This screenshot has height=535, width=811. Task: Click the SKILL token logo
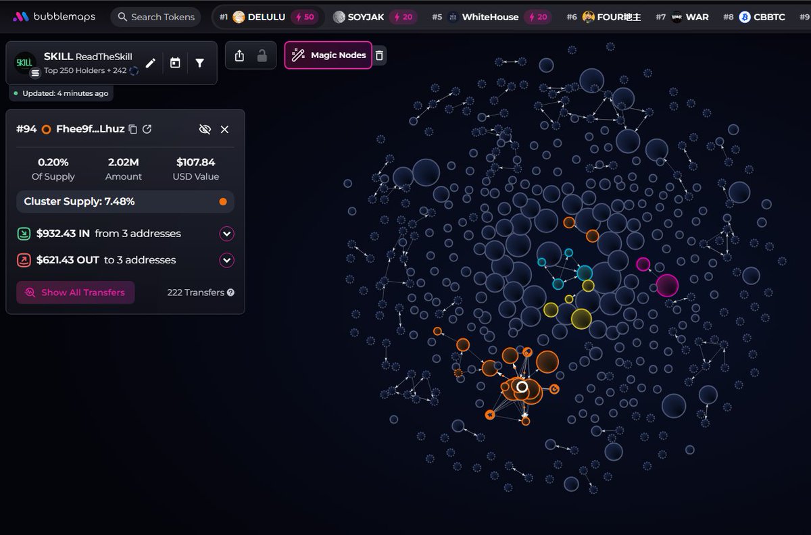26,63
